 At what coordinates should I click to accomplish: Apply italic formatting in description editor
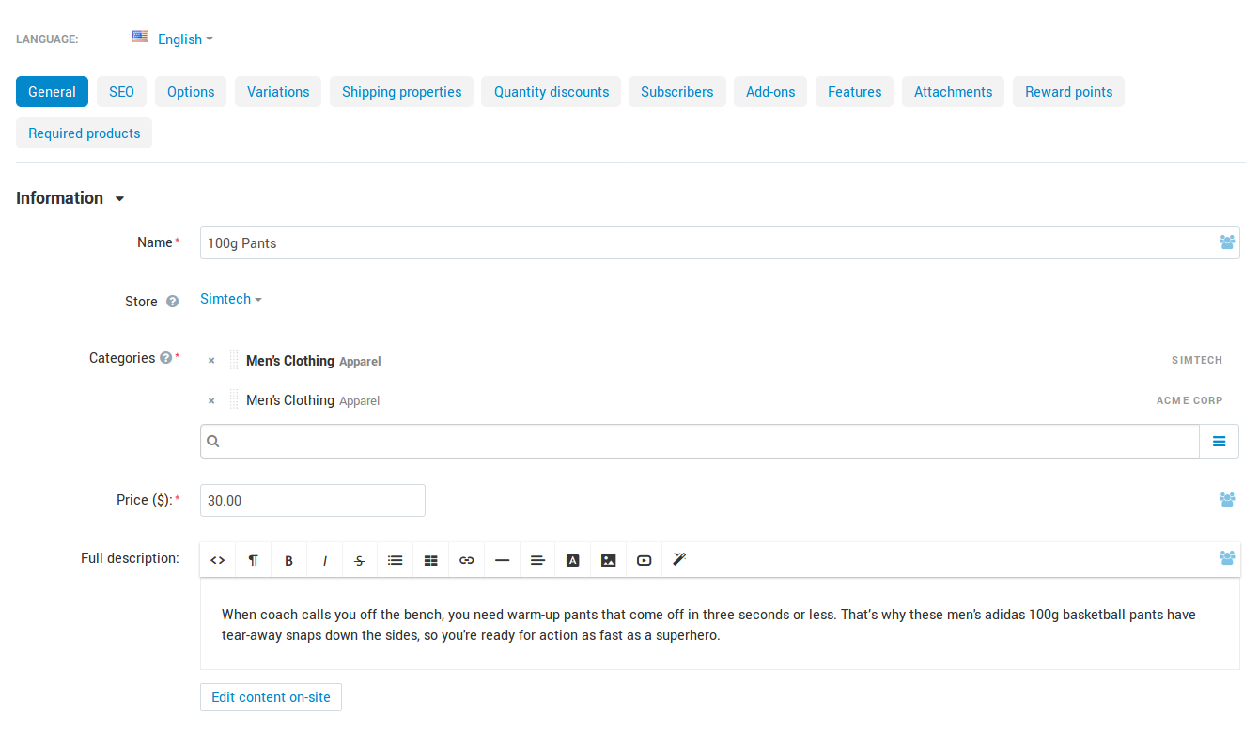pyautogui.click(x=325, y=560)
